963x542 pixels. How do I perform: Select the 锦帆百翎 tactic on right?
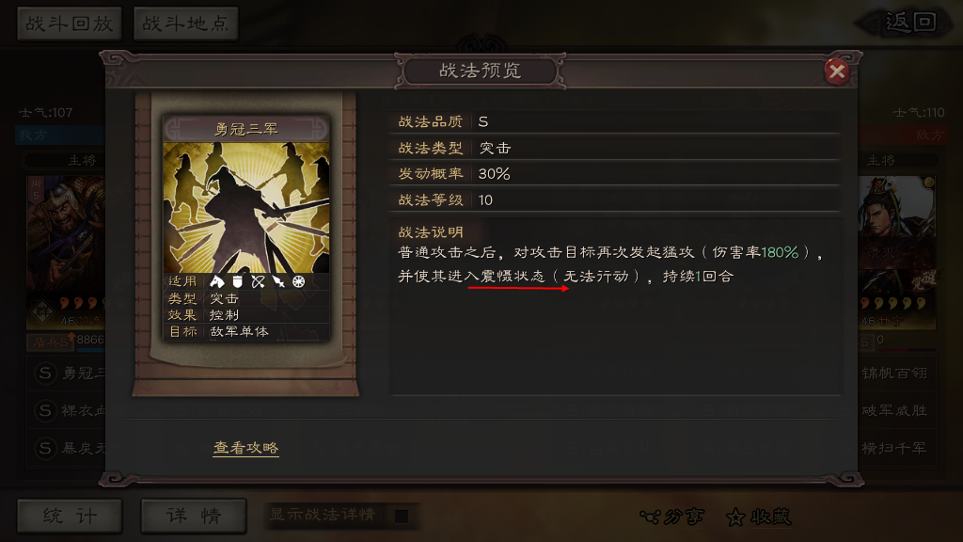pos(895,373)
